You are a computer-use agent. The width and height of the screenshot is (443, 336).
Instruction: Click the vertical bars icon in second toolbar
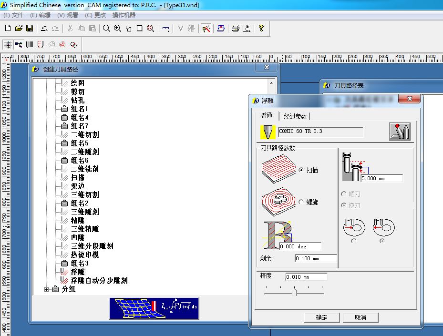coord(30,45)
